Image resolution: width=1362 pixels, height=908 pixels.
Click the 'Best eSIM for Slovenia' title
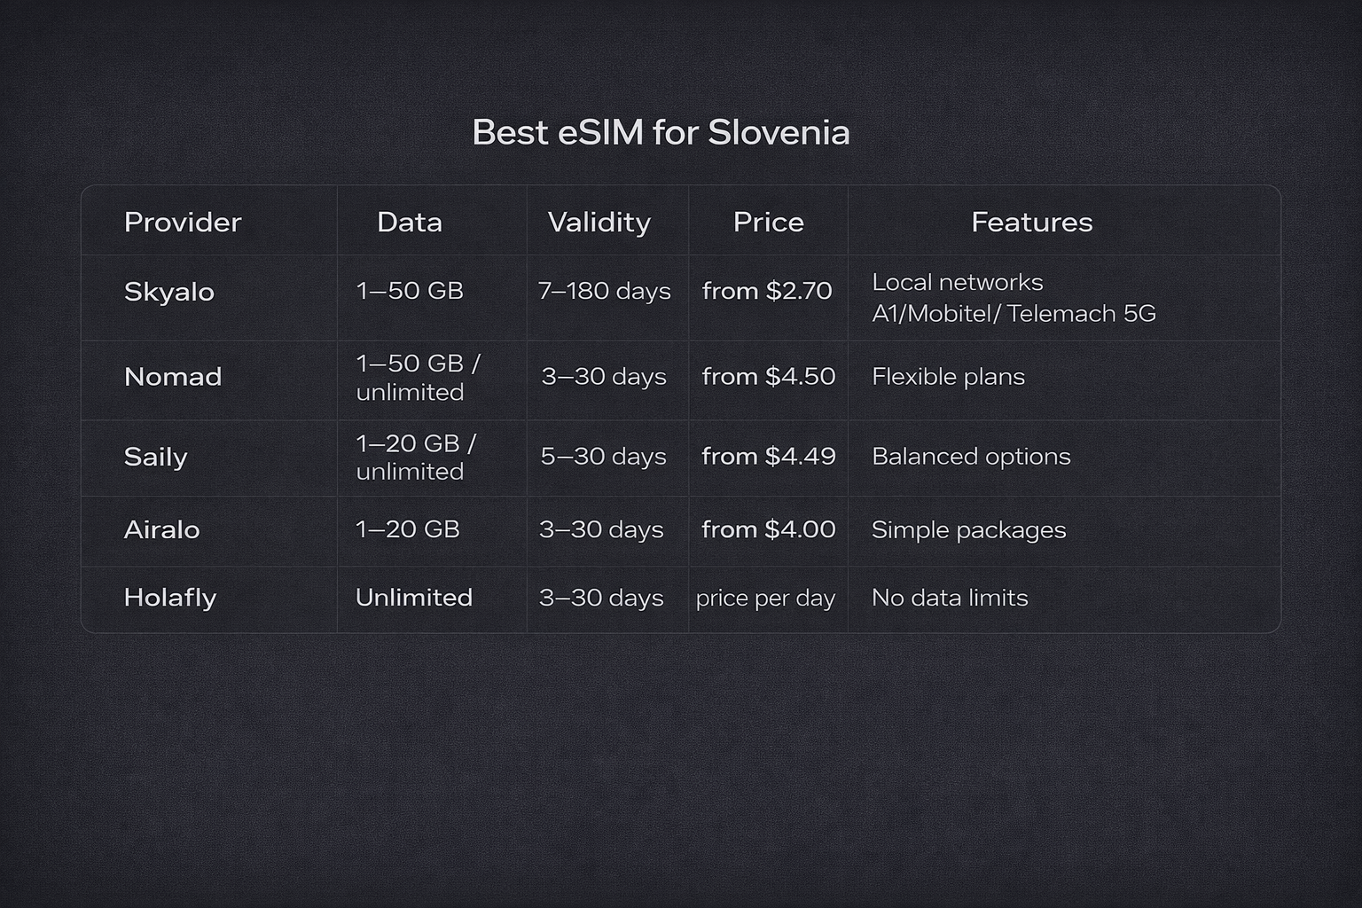[661, 133]
